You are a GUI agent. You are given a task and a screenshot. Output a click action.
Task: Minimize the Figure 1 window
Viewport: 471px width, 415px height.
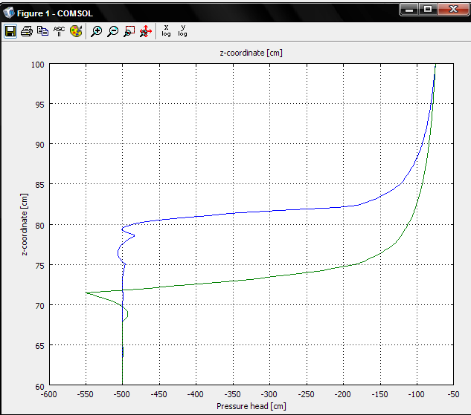click(x=409, y=10)
